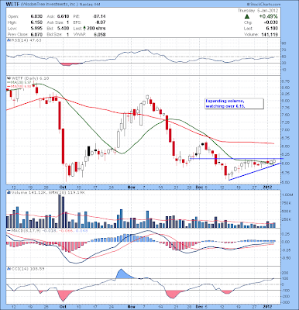Click the Volume figure 141,119 in the header

click(x=270, y=34)
